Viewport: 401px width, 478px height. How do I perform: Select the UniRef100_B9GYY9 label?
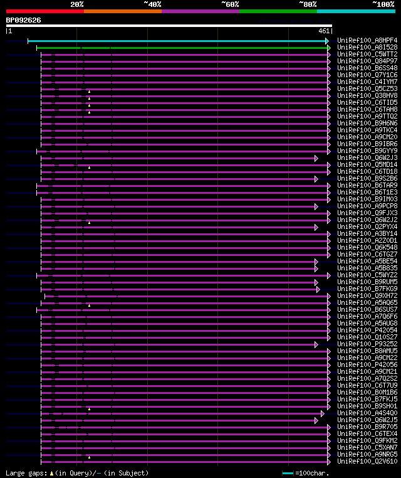367,151
